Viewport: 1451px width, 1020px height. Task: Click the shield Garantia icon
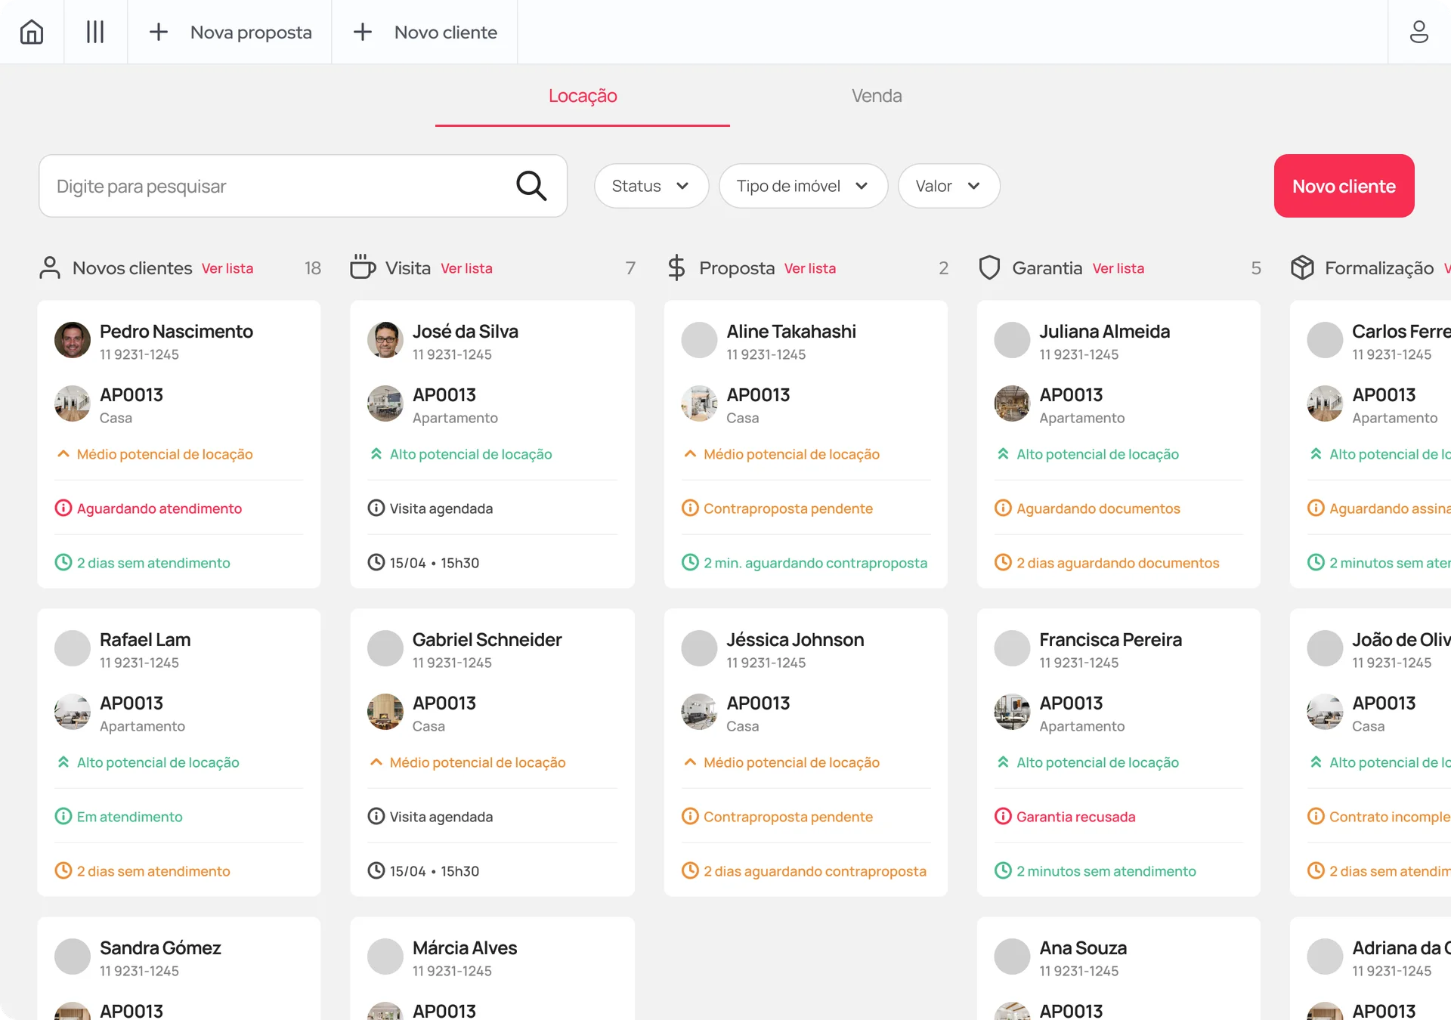[x=989, y=267]
